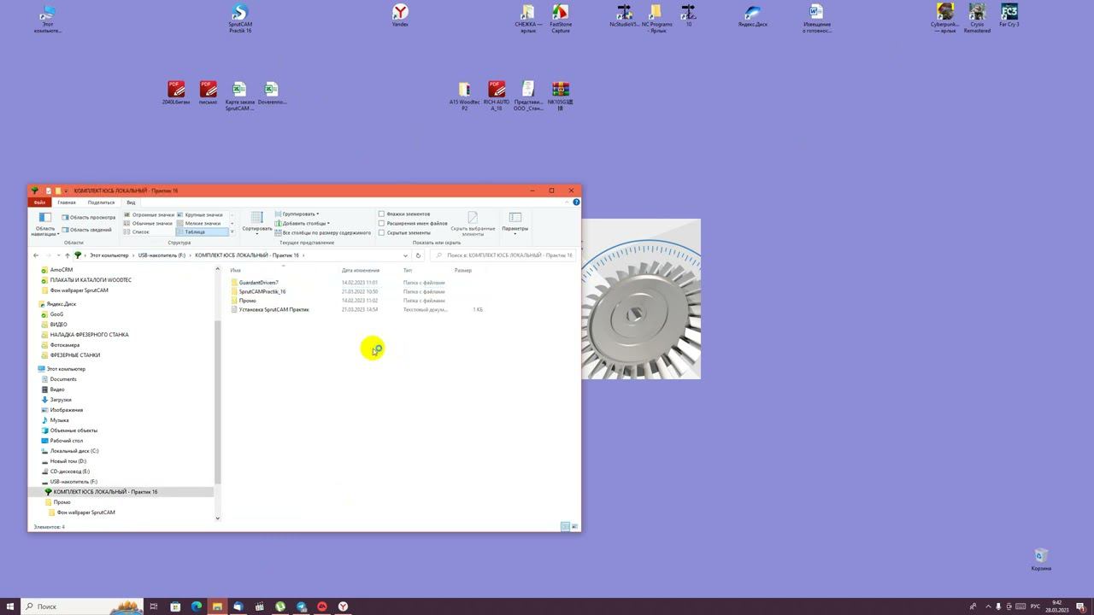Viewport: 1094px width, 615px height.
Task: Select Мелкие значки layout view
Action: tap(198, 223)
